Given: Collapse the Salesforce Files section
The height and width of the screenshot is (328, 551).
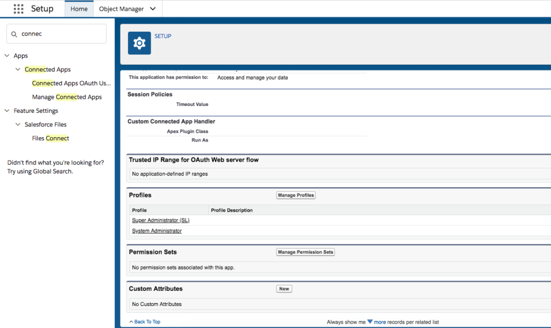Looking at the screenshot, I should [18, 124].
